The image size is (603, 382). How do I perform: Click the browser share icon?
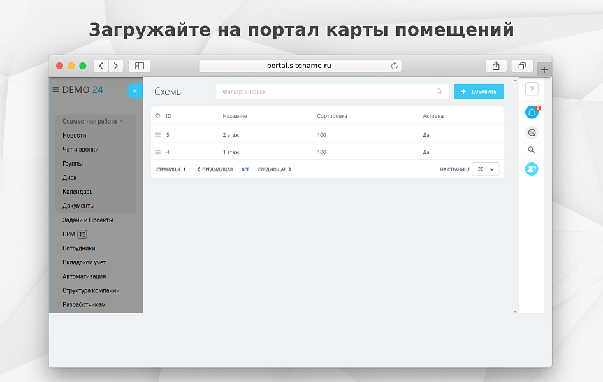(x=496, y=66)
